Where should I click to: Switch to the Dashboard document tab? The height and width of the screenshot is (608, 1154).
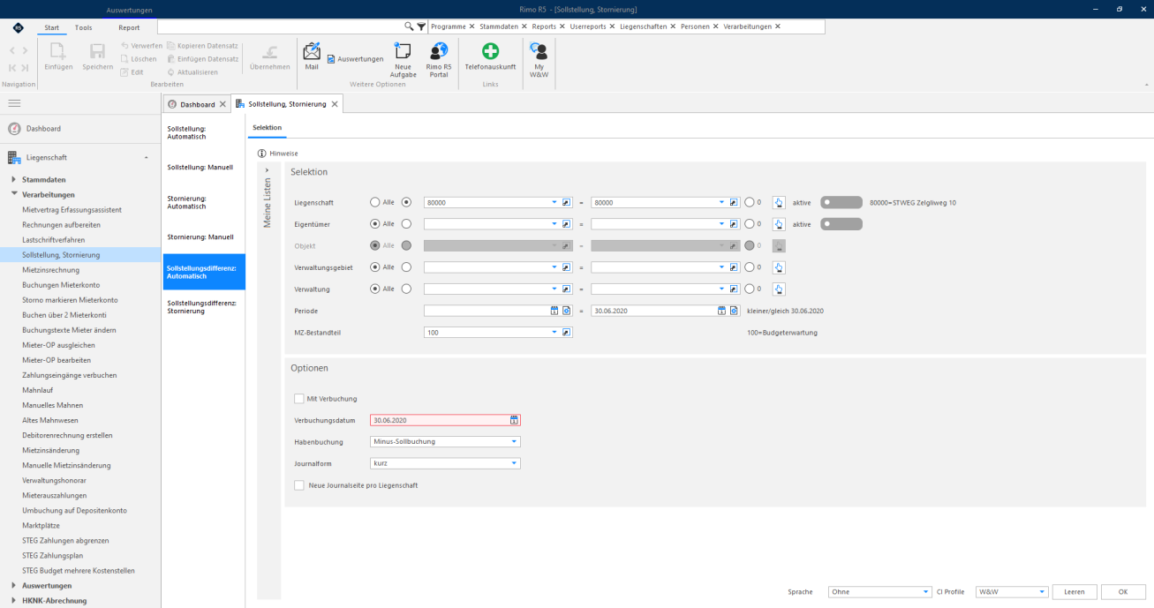(197, 104)
